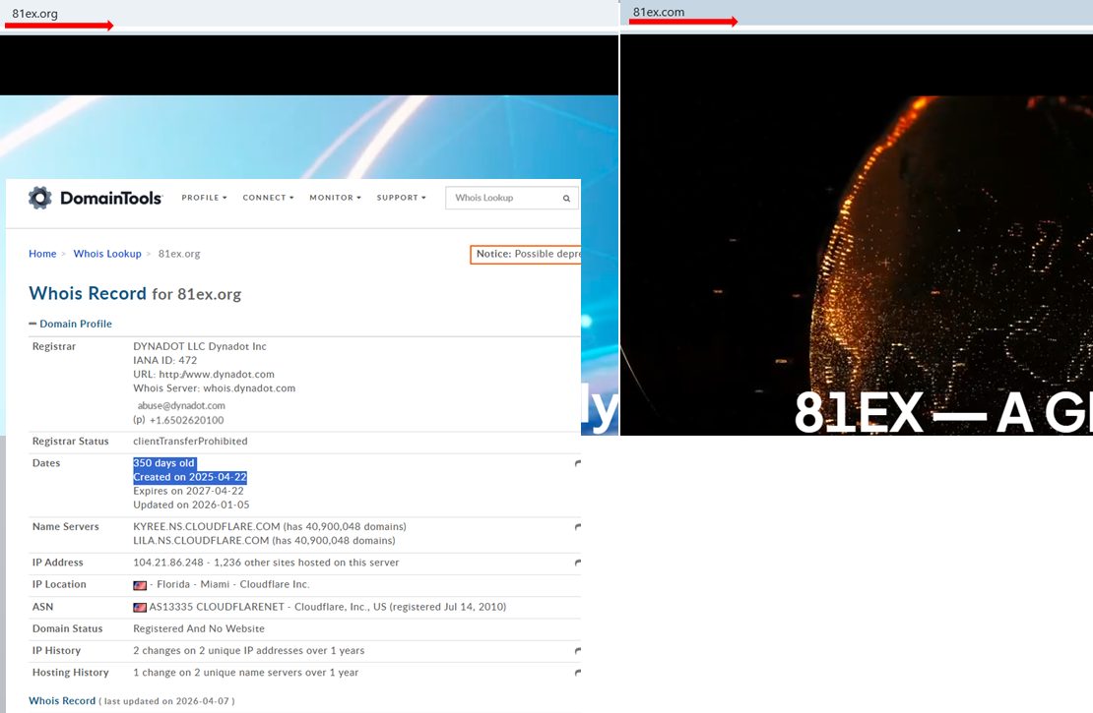Go to Home in the breadcrumb
1093x713 pixels.
(x=42, y=254)
